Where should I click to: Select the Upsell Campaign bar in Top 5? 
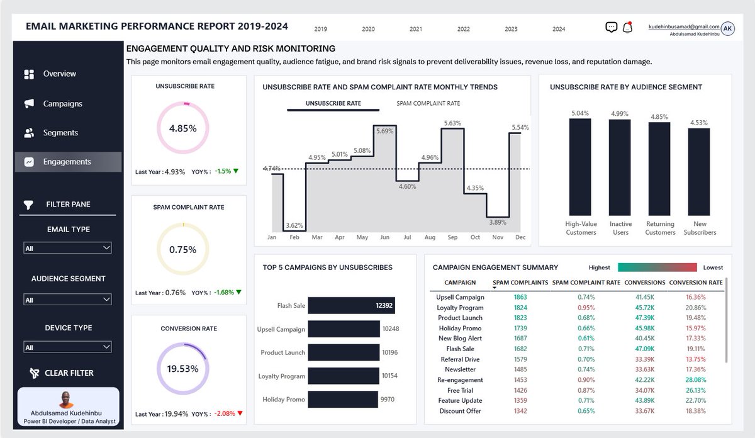(344, 329)
